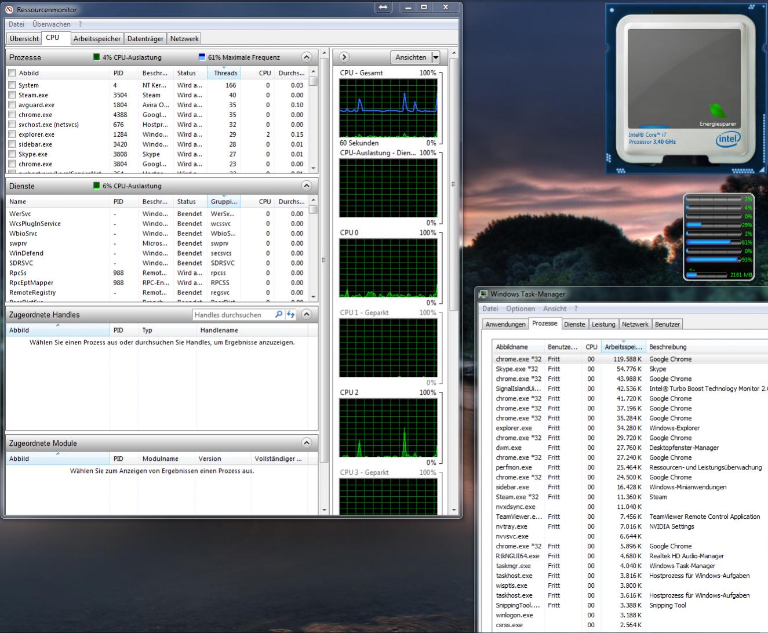This screenshot has height=633, width=768.
Task: Click the Energiesparer leaf icon on CPU gadget
Action: pos(718,110)
